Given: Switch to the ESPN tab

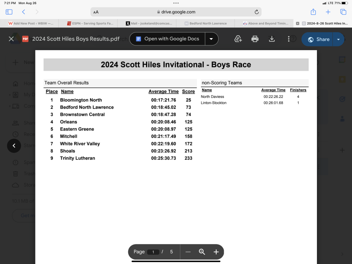Looking at the screenshot, I should [88, 23].
